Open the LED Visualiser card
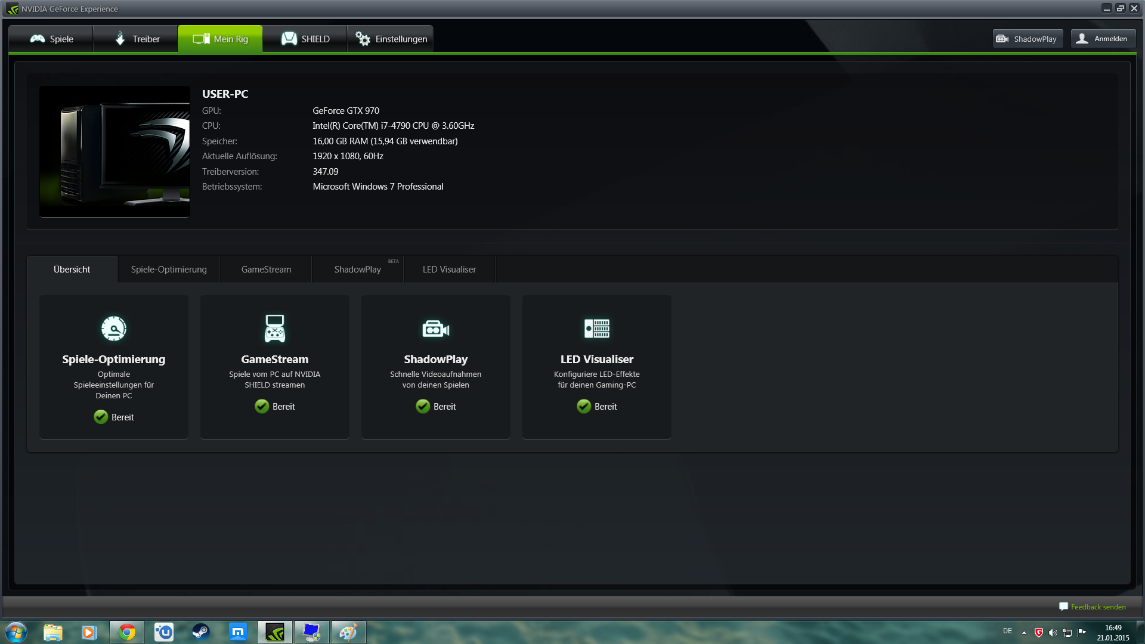 (x=597, y=367)
